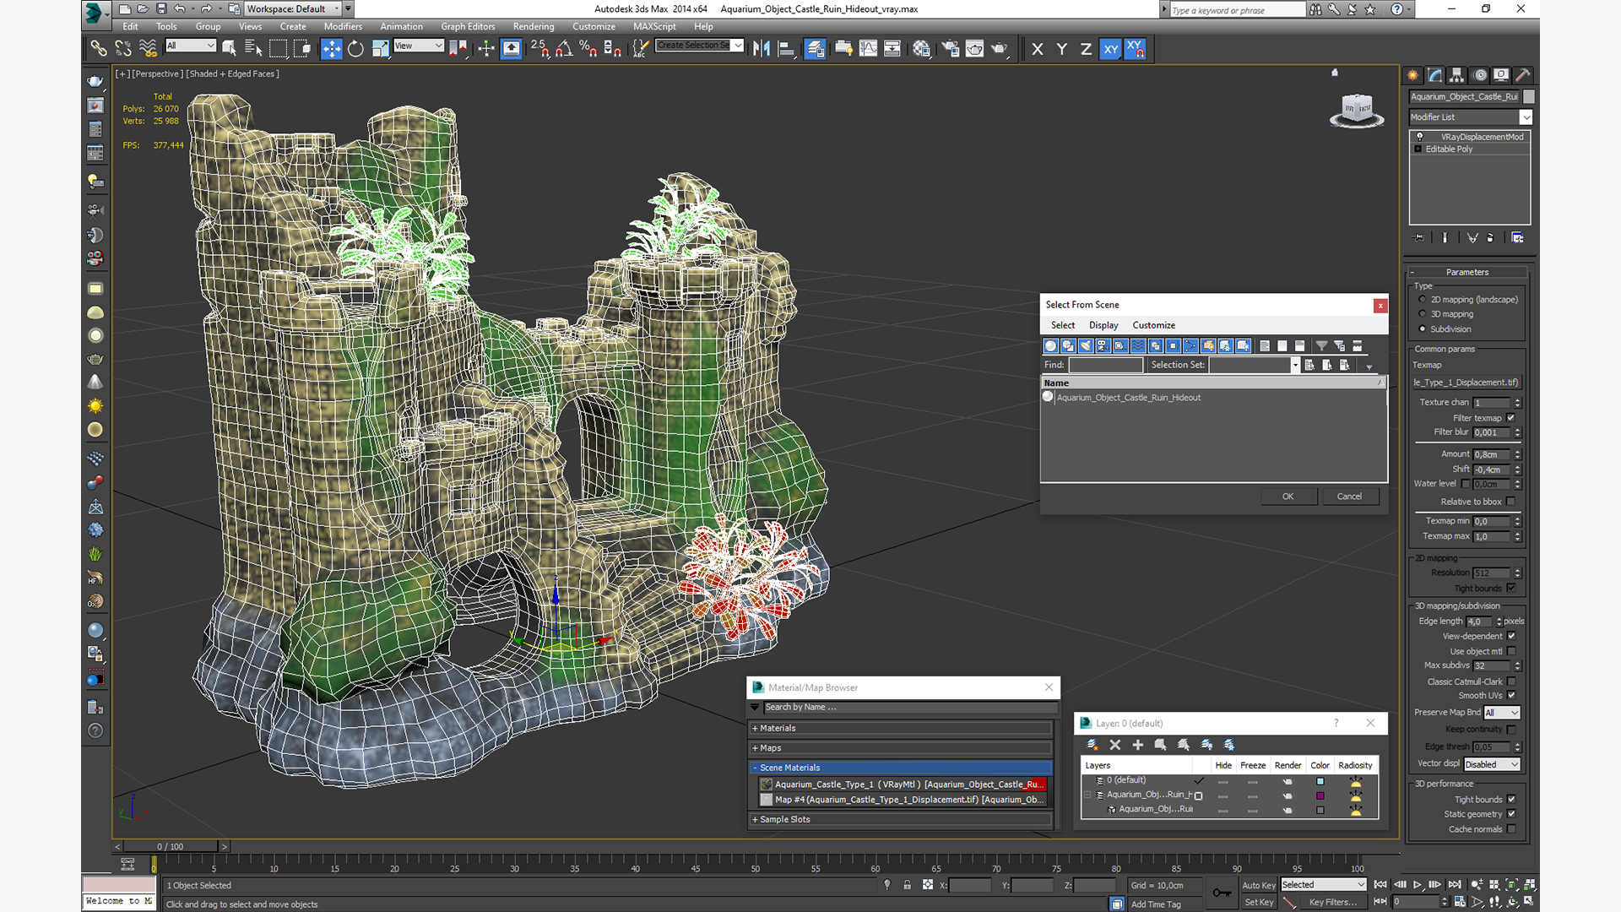Image resolution: width=1621 pixels, height=912 pixels.
Task: Open Display menu in Select From Scene
Action: [1103, 325]
